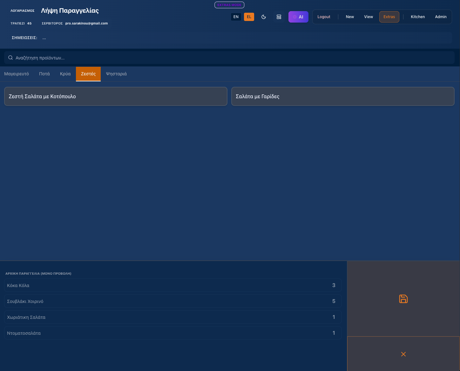Click the ΑΡΧΙΚΗ ΠΑΡΑΓΓΕΛΙΑ section heading
This screenshot has width=460, height=371.
38,273
